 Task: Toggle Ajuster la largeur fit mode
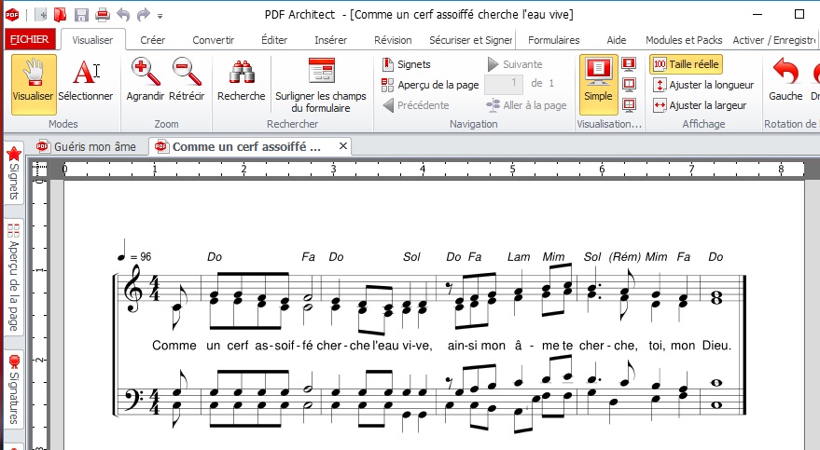click(687, 105)
